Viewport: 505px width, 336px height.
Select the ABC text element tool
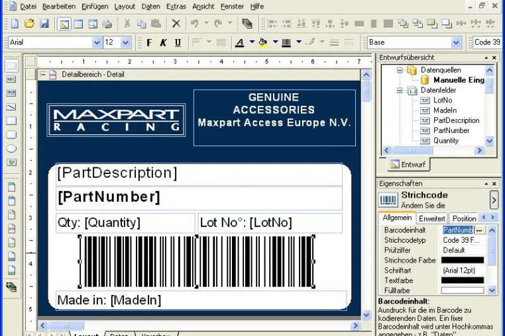coord(11,79)
